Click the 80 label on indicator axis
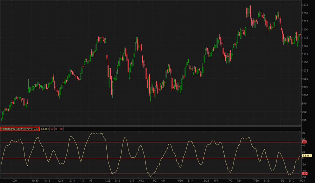 pyautogui.click(x=304, y=133)
